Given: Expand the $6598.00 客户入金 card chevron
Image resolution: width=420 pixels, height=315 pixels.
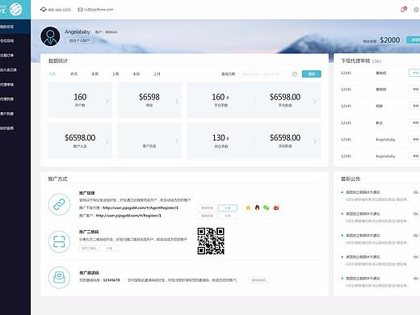Looking at the screenshot, I should point(107,141).
